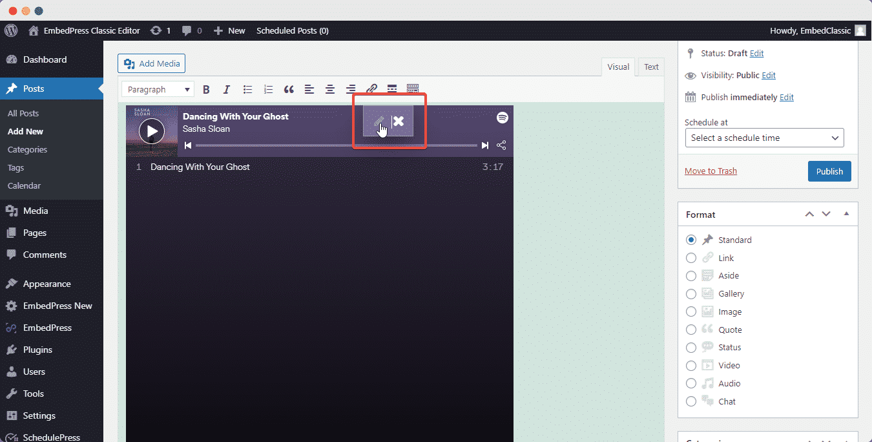Open Categories submenu item

coord(27,149)
